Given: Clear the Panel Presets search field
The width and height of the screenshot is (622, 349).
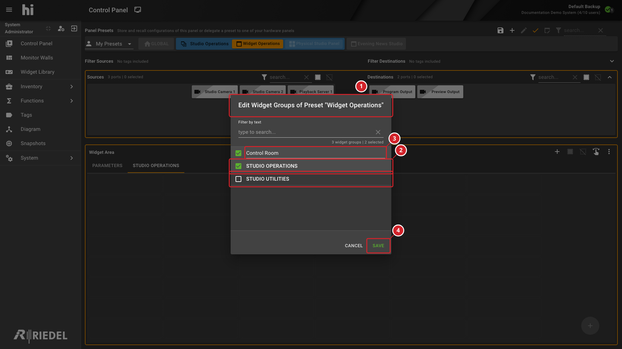Looking at the screenshot, I should pos(601,30).
